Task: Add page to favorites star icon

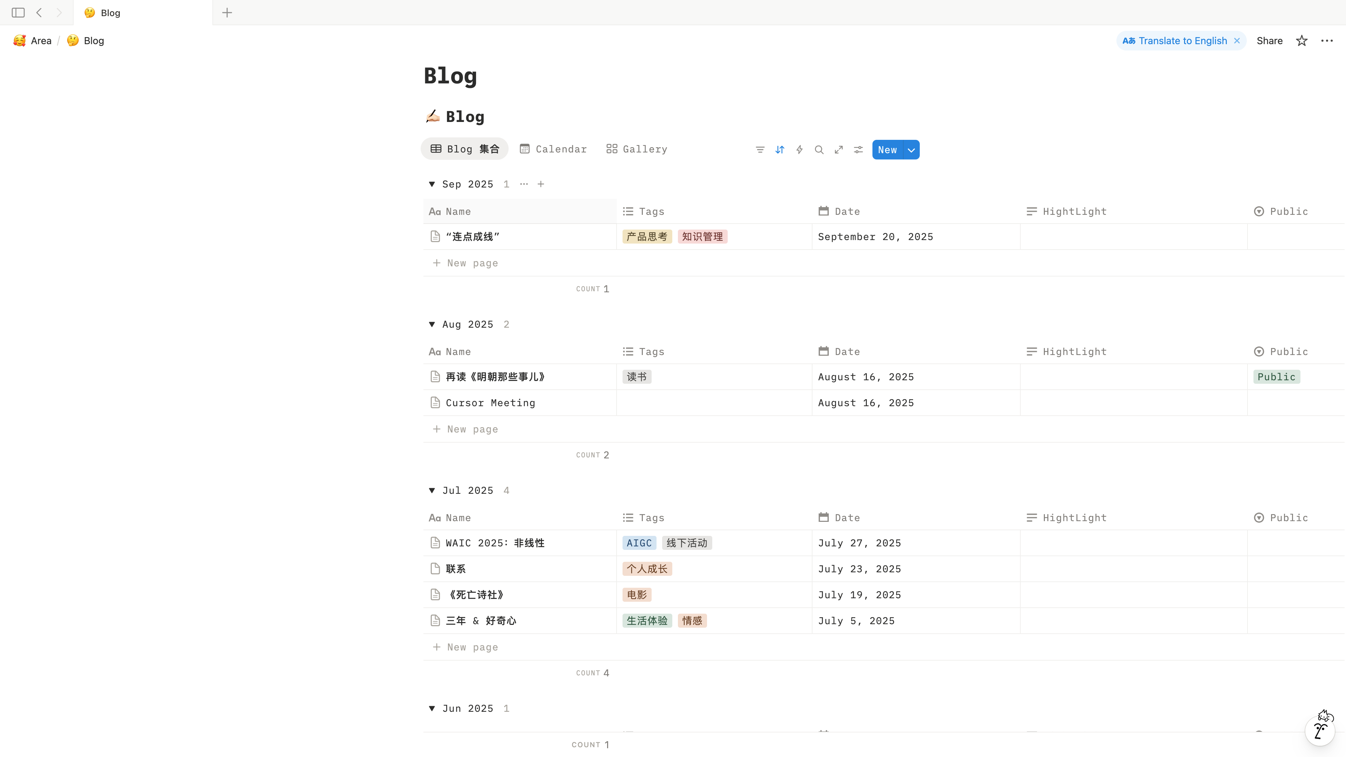Action: [x=1301, y=41]
